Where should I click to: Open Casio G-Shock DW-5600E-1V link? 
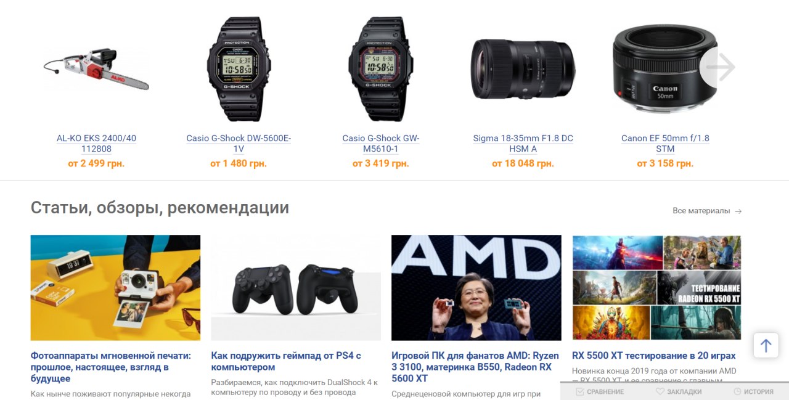pos(239,144)
